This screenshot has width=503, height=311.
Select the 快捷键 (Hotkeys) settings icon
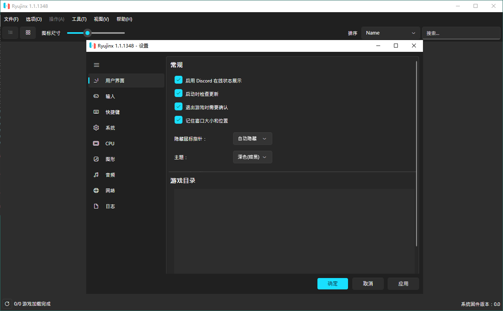tap(96, 112)
